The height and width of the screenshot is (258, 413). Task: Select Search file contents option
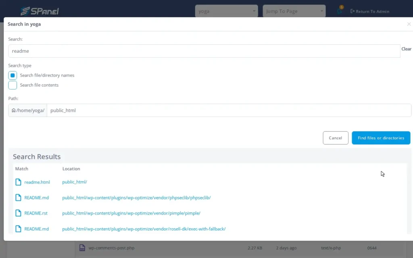(13, 85)
